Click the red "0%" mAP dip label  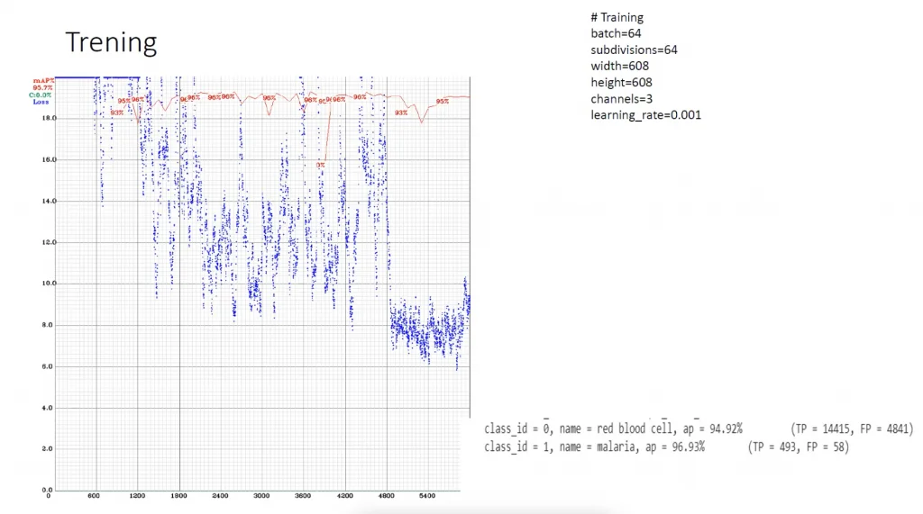320,166
